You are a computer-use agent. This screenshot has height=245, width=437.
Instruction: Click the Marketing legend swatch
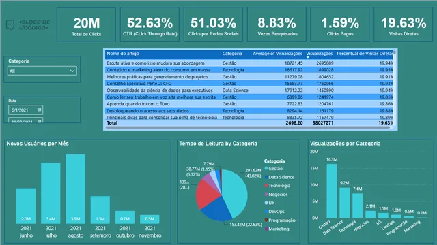(x=266, y=229)
